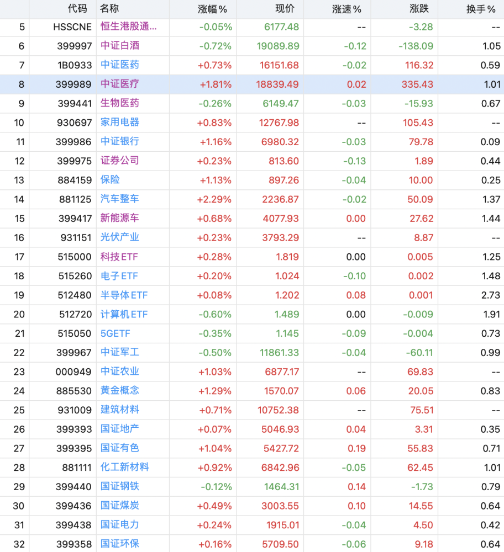The image size is (504, 552).
Task: Open the 国证地产 index name
Action: coord(120,429)
